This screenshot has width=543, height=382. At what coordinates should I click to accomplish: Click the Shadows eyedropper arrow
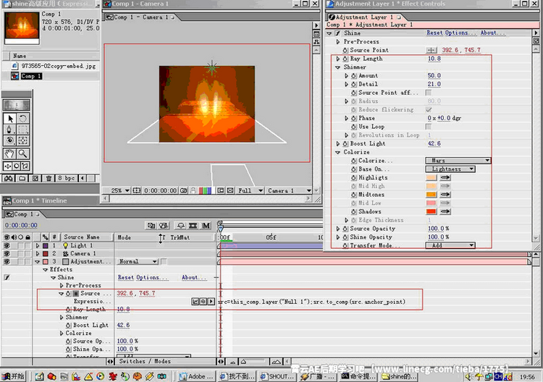[x=445, y=211]
